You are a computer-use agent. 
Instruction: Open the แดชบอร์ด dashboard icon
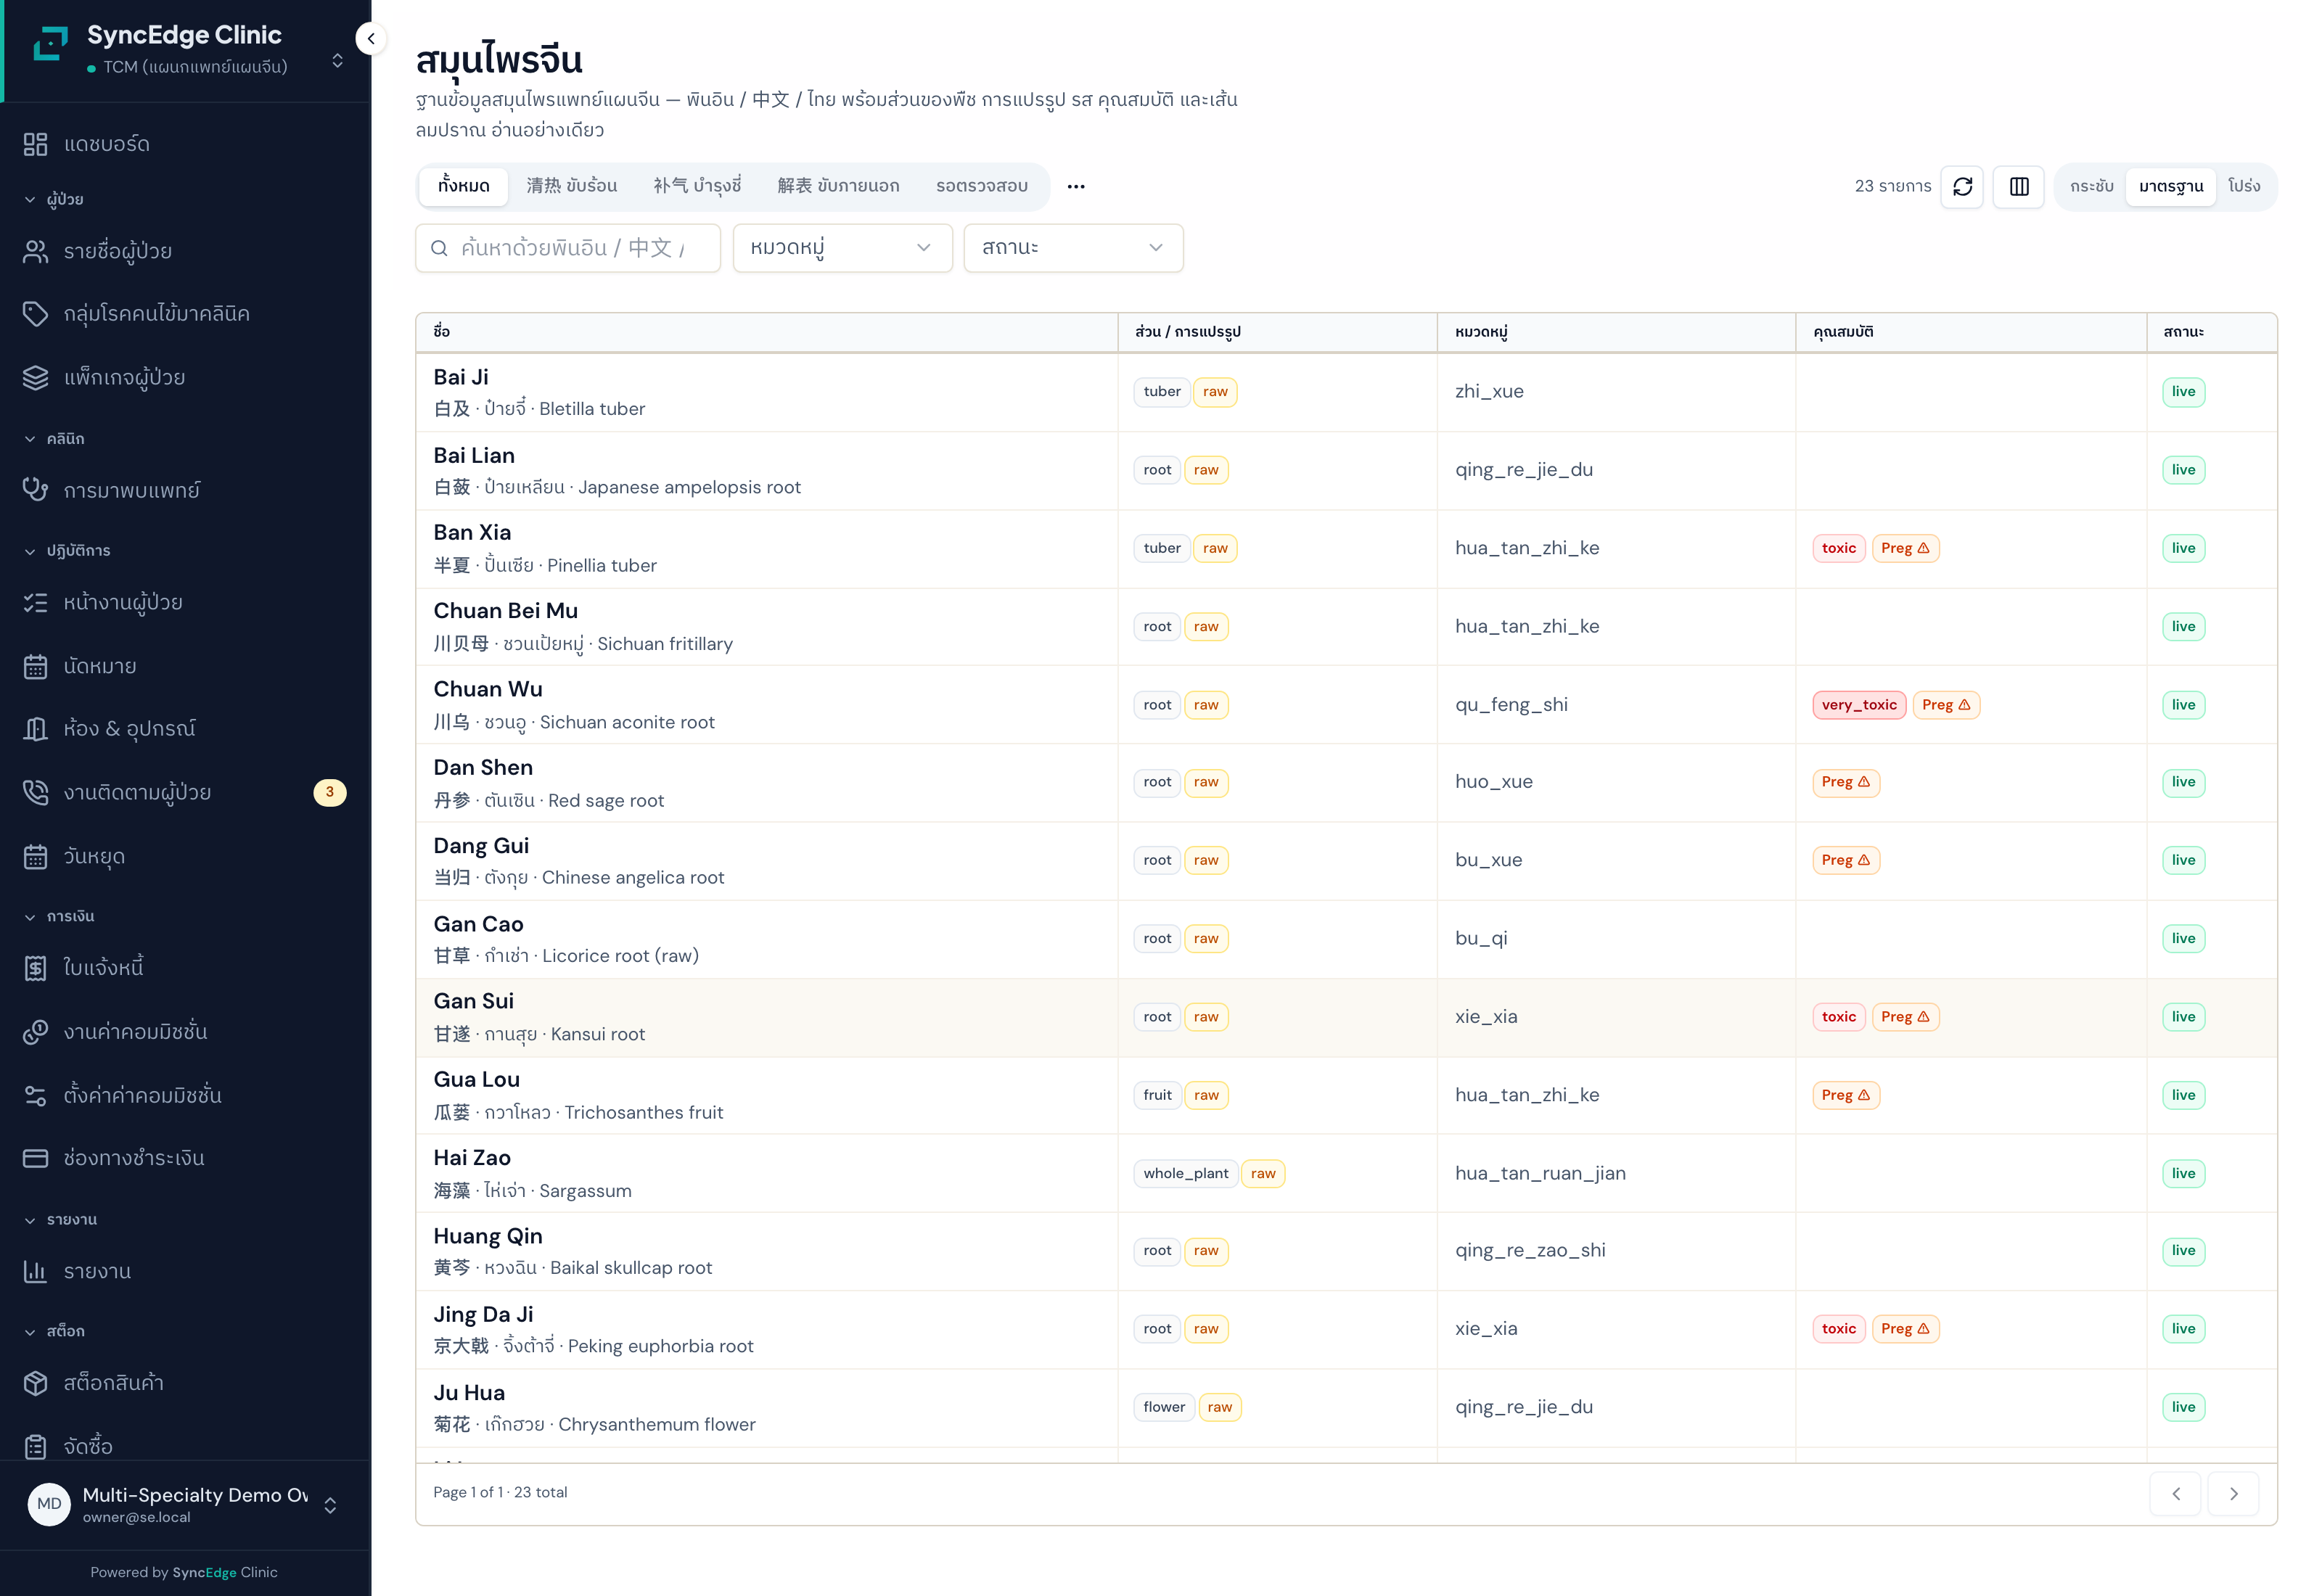coord(36,144)
